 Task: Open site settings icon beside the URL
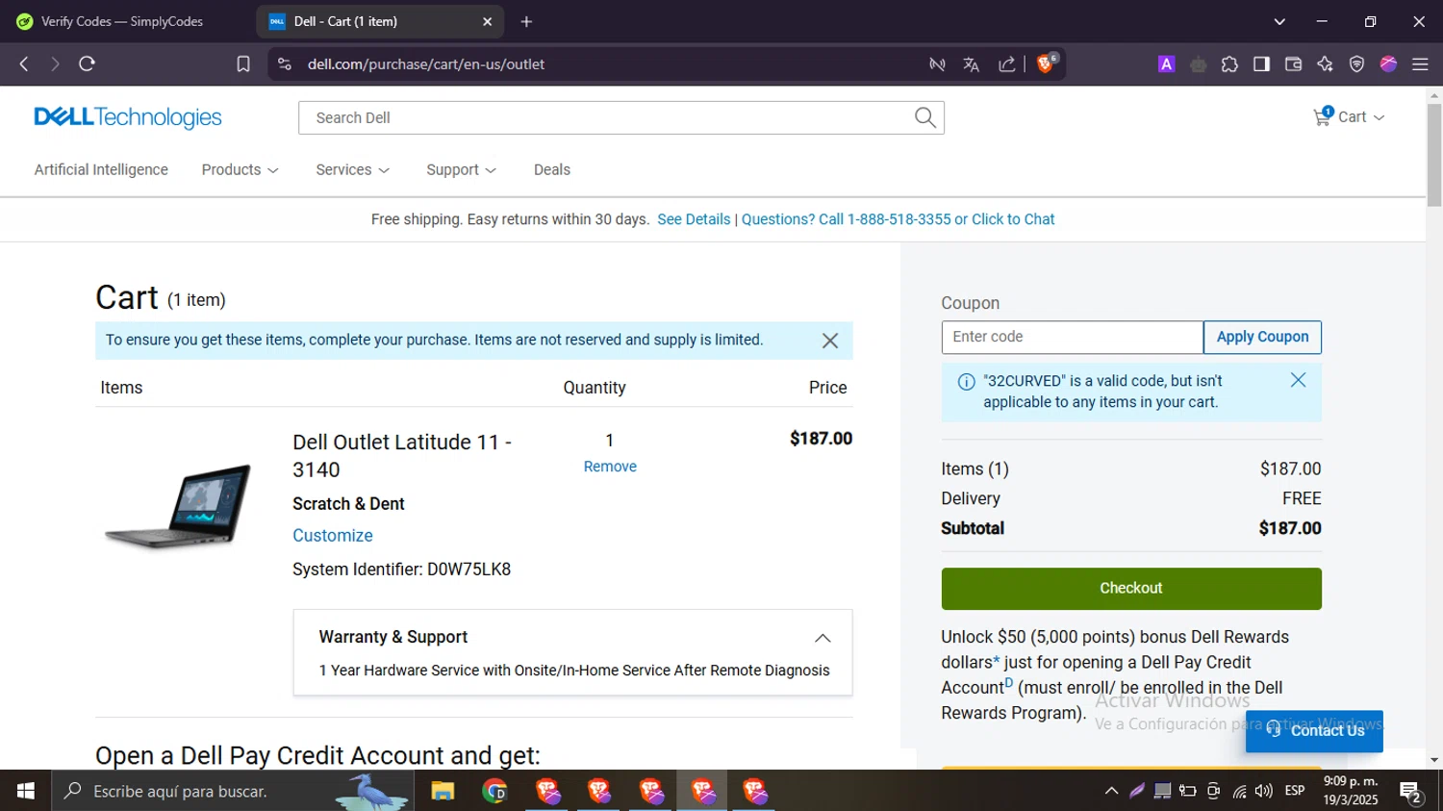tap(284, 63)
